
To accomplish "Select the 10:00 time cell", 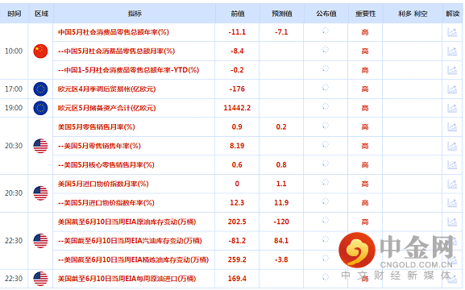I will [x=14, y=51].
